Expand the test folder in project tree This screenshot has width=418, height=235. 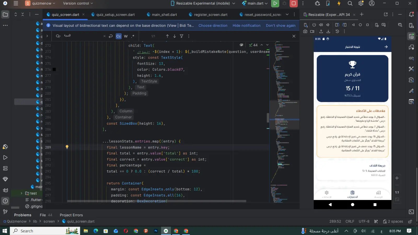pyautogui.click(x=21, y=193)
